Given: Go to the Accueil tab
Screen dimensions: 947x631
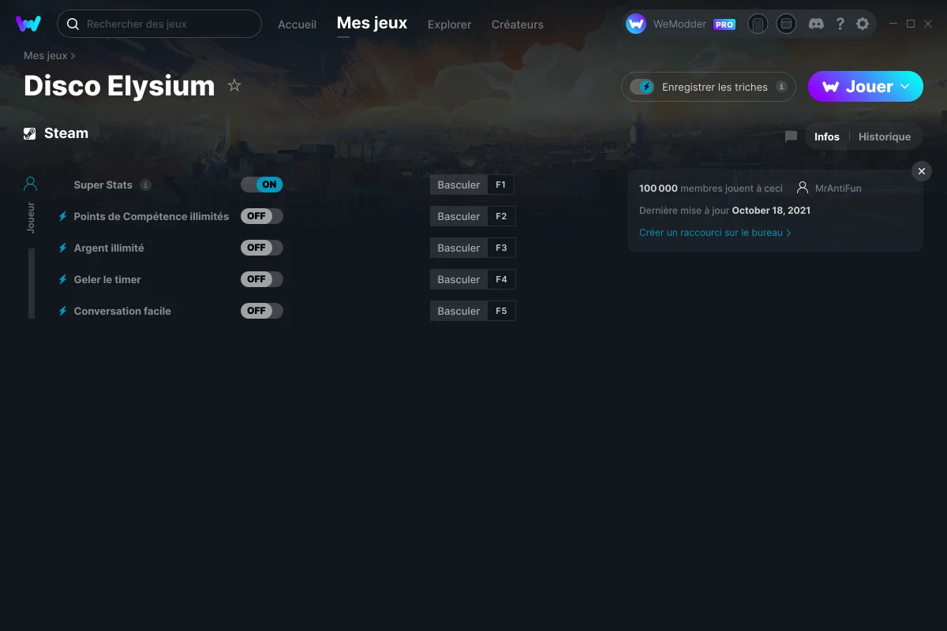Looking at the screenshot, I should (297, 24).
